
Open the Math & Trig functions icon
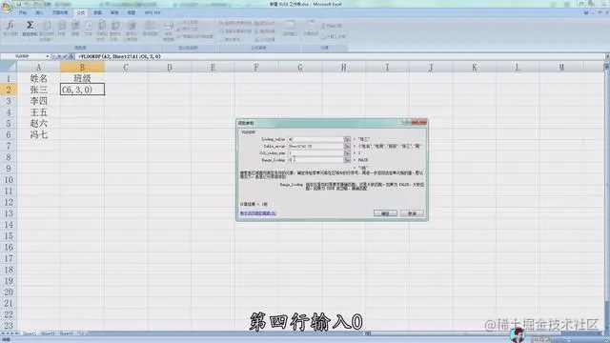coord(132,30)
